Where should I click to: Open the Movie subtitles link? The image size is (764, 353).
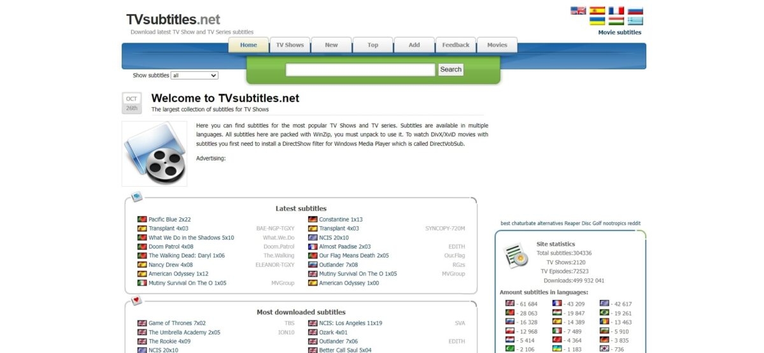619,32
